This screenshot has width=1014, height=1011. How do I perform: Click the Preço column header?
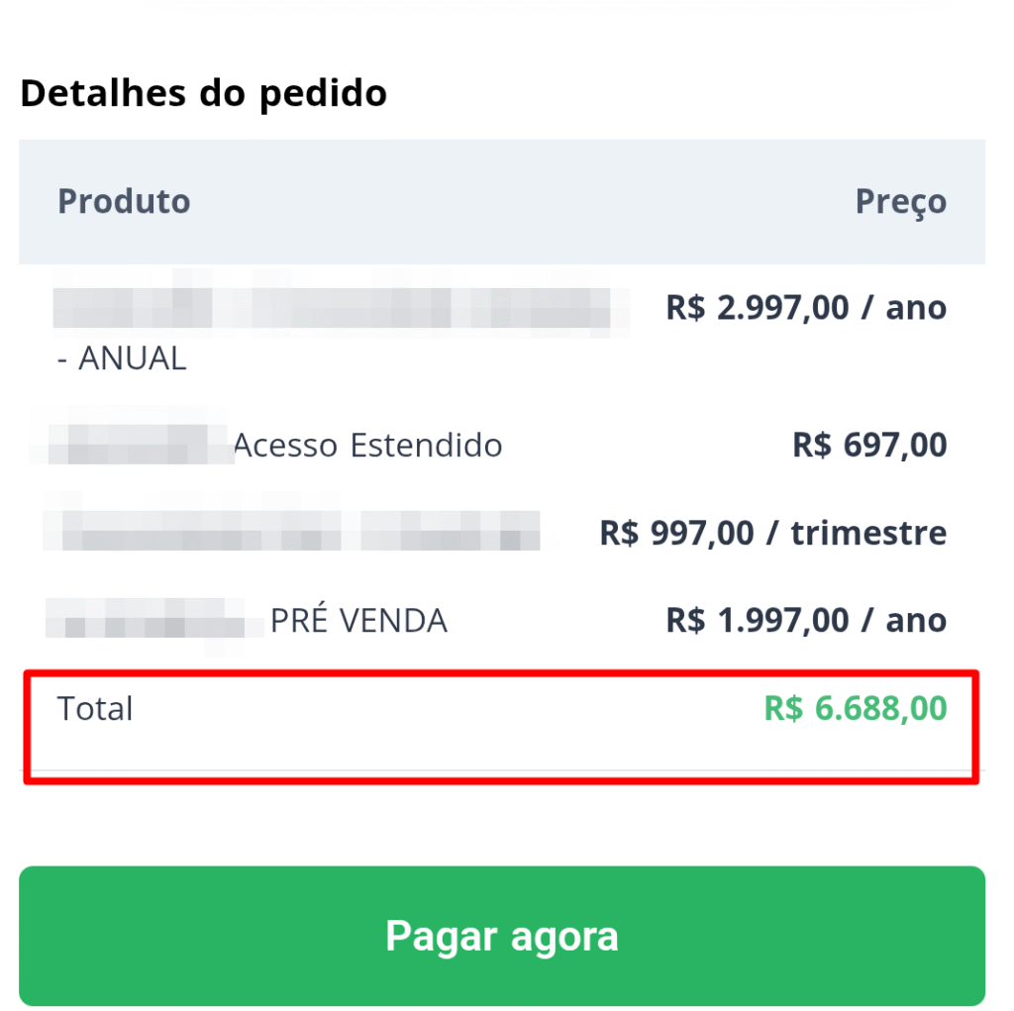pos(900,202)
